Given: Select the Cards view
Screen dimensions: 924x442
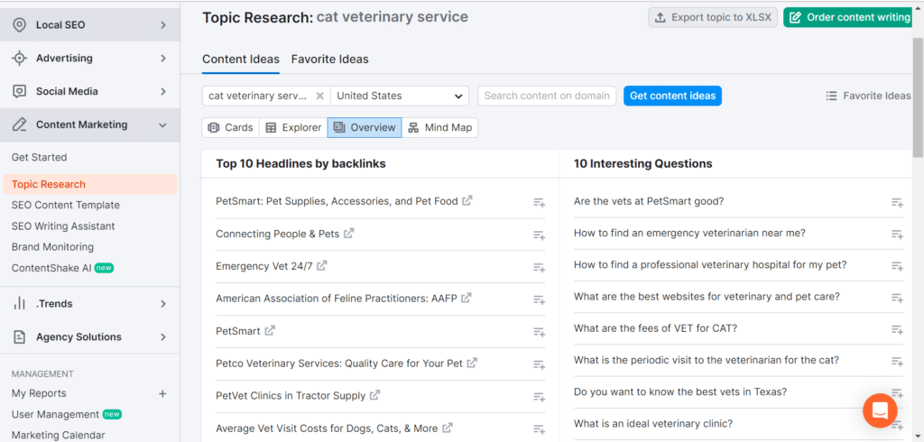Looking at the screenshot, I should pyautogui.click(x=230, y=127).
